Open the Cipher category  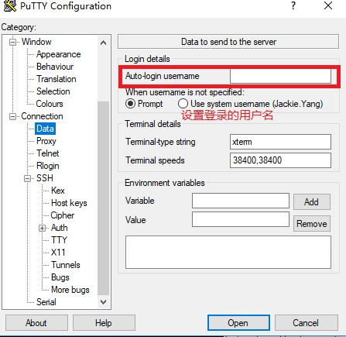click(63, 215)
